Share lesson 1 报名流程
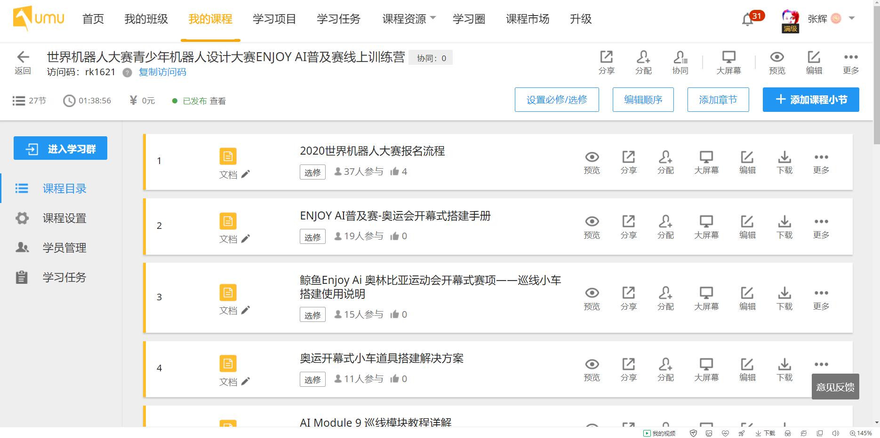This screenshot has height=438, width=880. (x=629, y=163)
